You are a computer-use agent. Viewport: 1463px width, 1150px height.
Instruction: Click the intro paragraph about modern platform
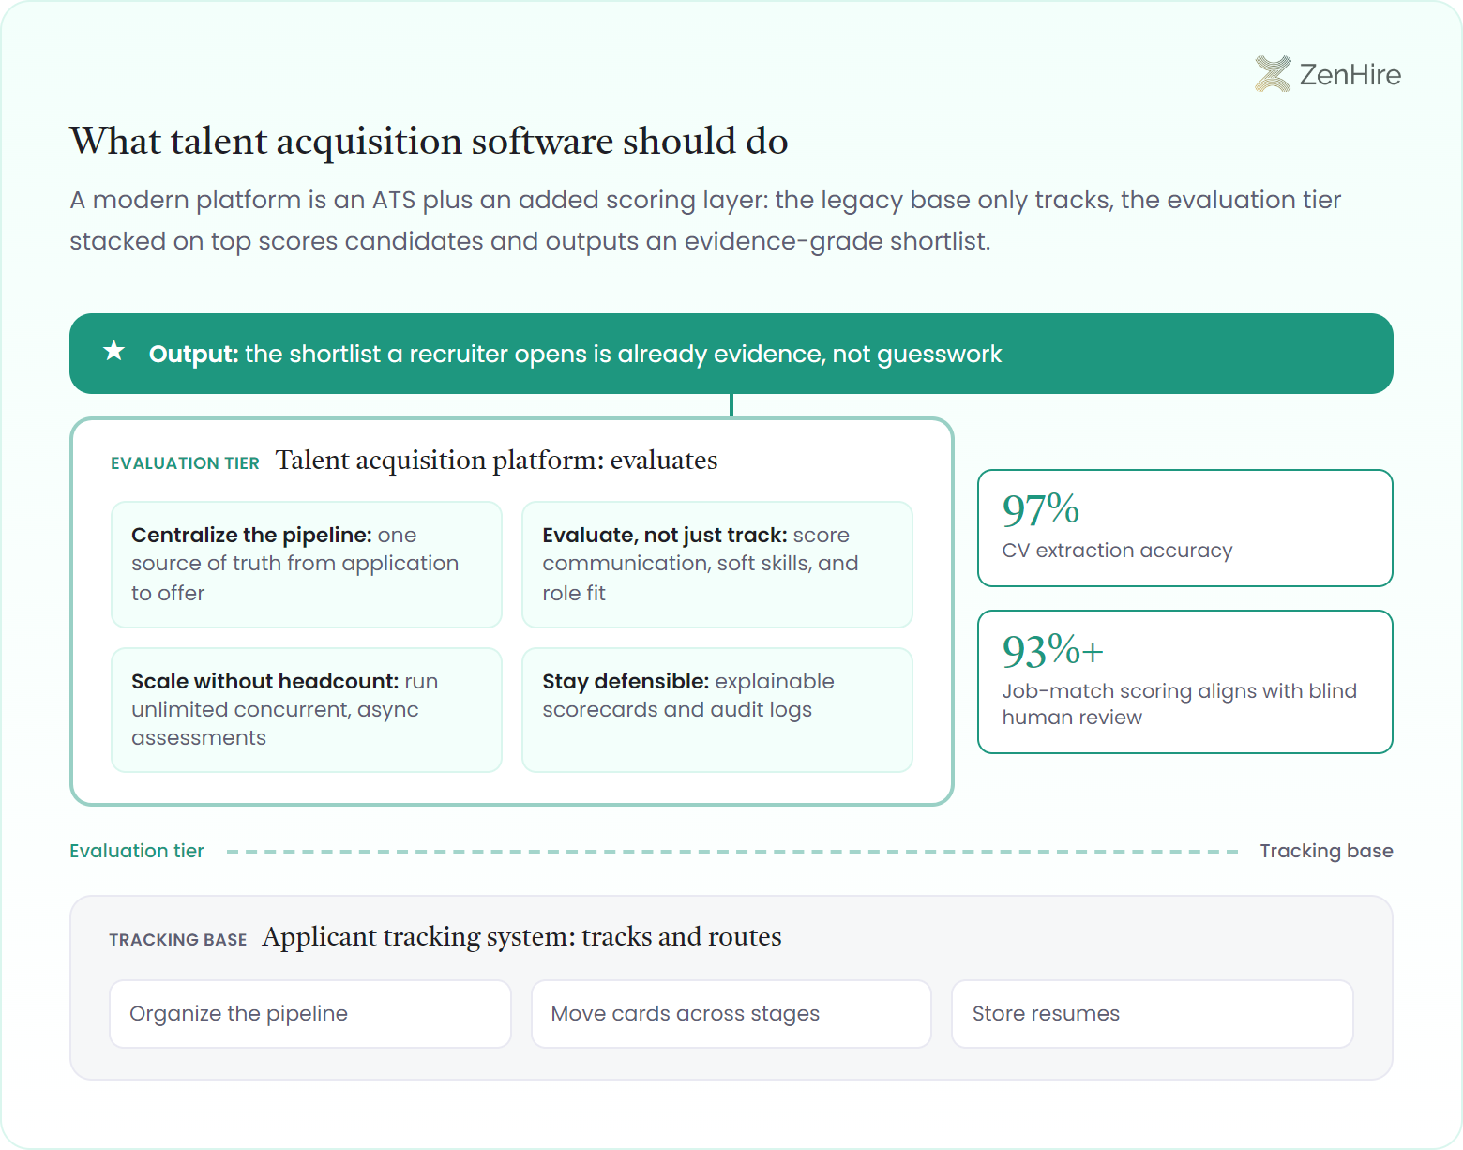tap(705, 220)
